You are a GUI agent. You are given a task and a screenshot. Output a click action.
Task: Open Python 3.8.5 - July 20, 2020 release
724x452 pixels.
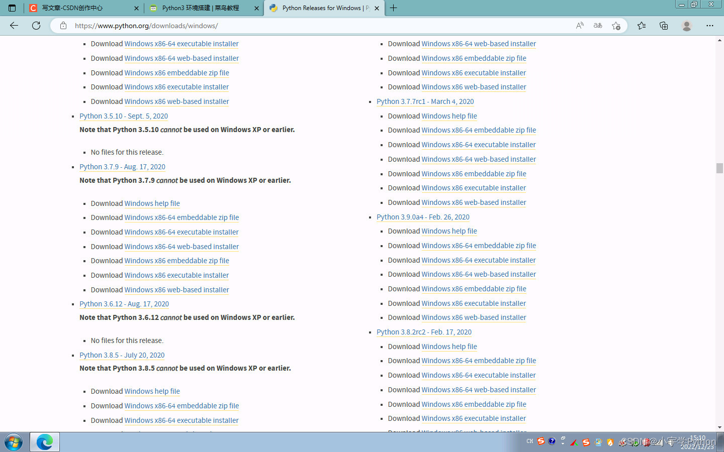coord(122,355)
